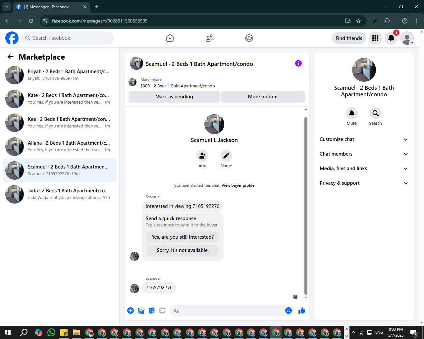
Task: Click the browser address bar URL
Action: pos(100,21)
